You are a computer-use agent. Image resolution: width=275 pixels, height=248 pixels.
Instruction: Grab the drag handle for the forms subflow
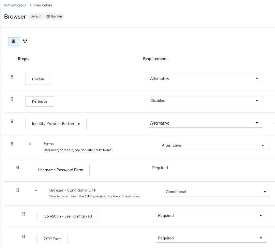(x=12, y=144)
